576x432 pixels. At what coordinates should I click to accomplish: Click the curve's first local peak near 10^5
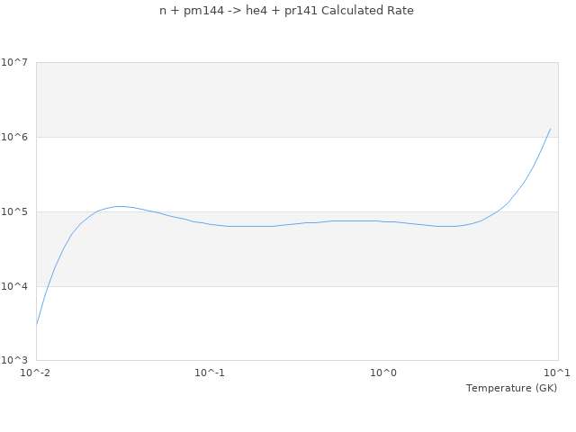tap(118, 206)
